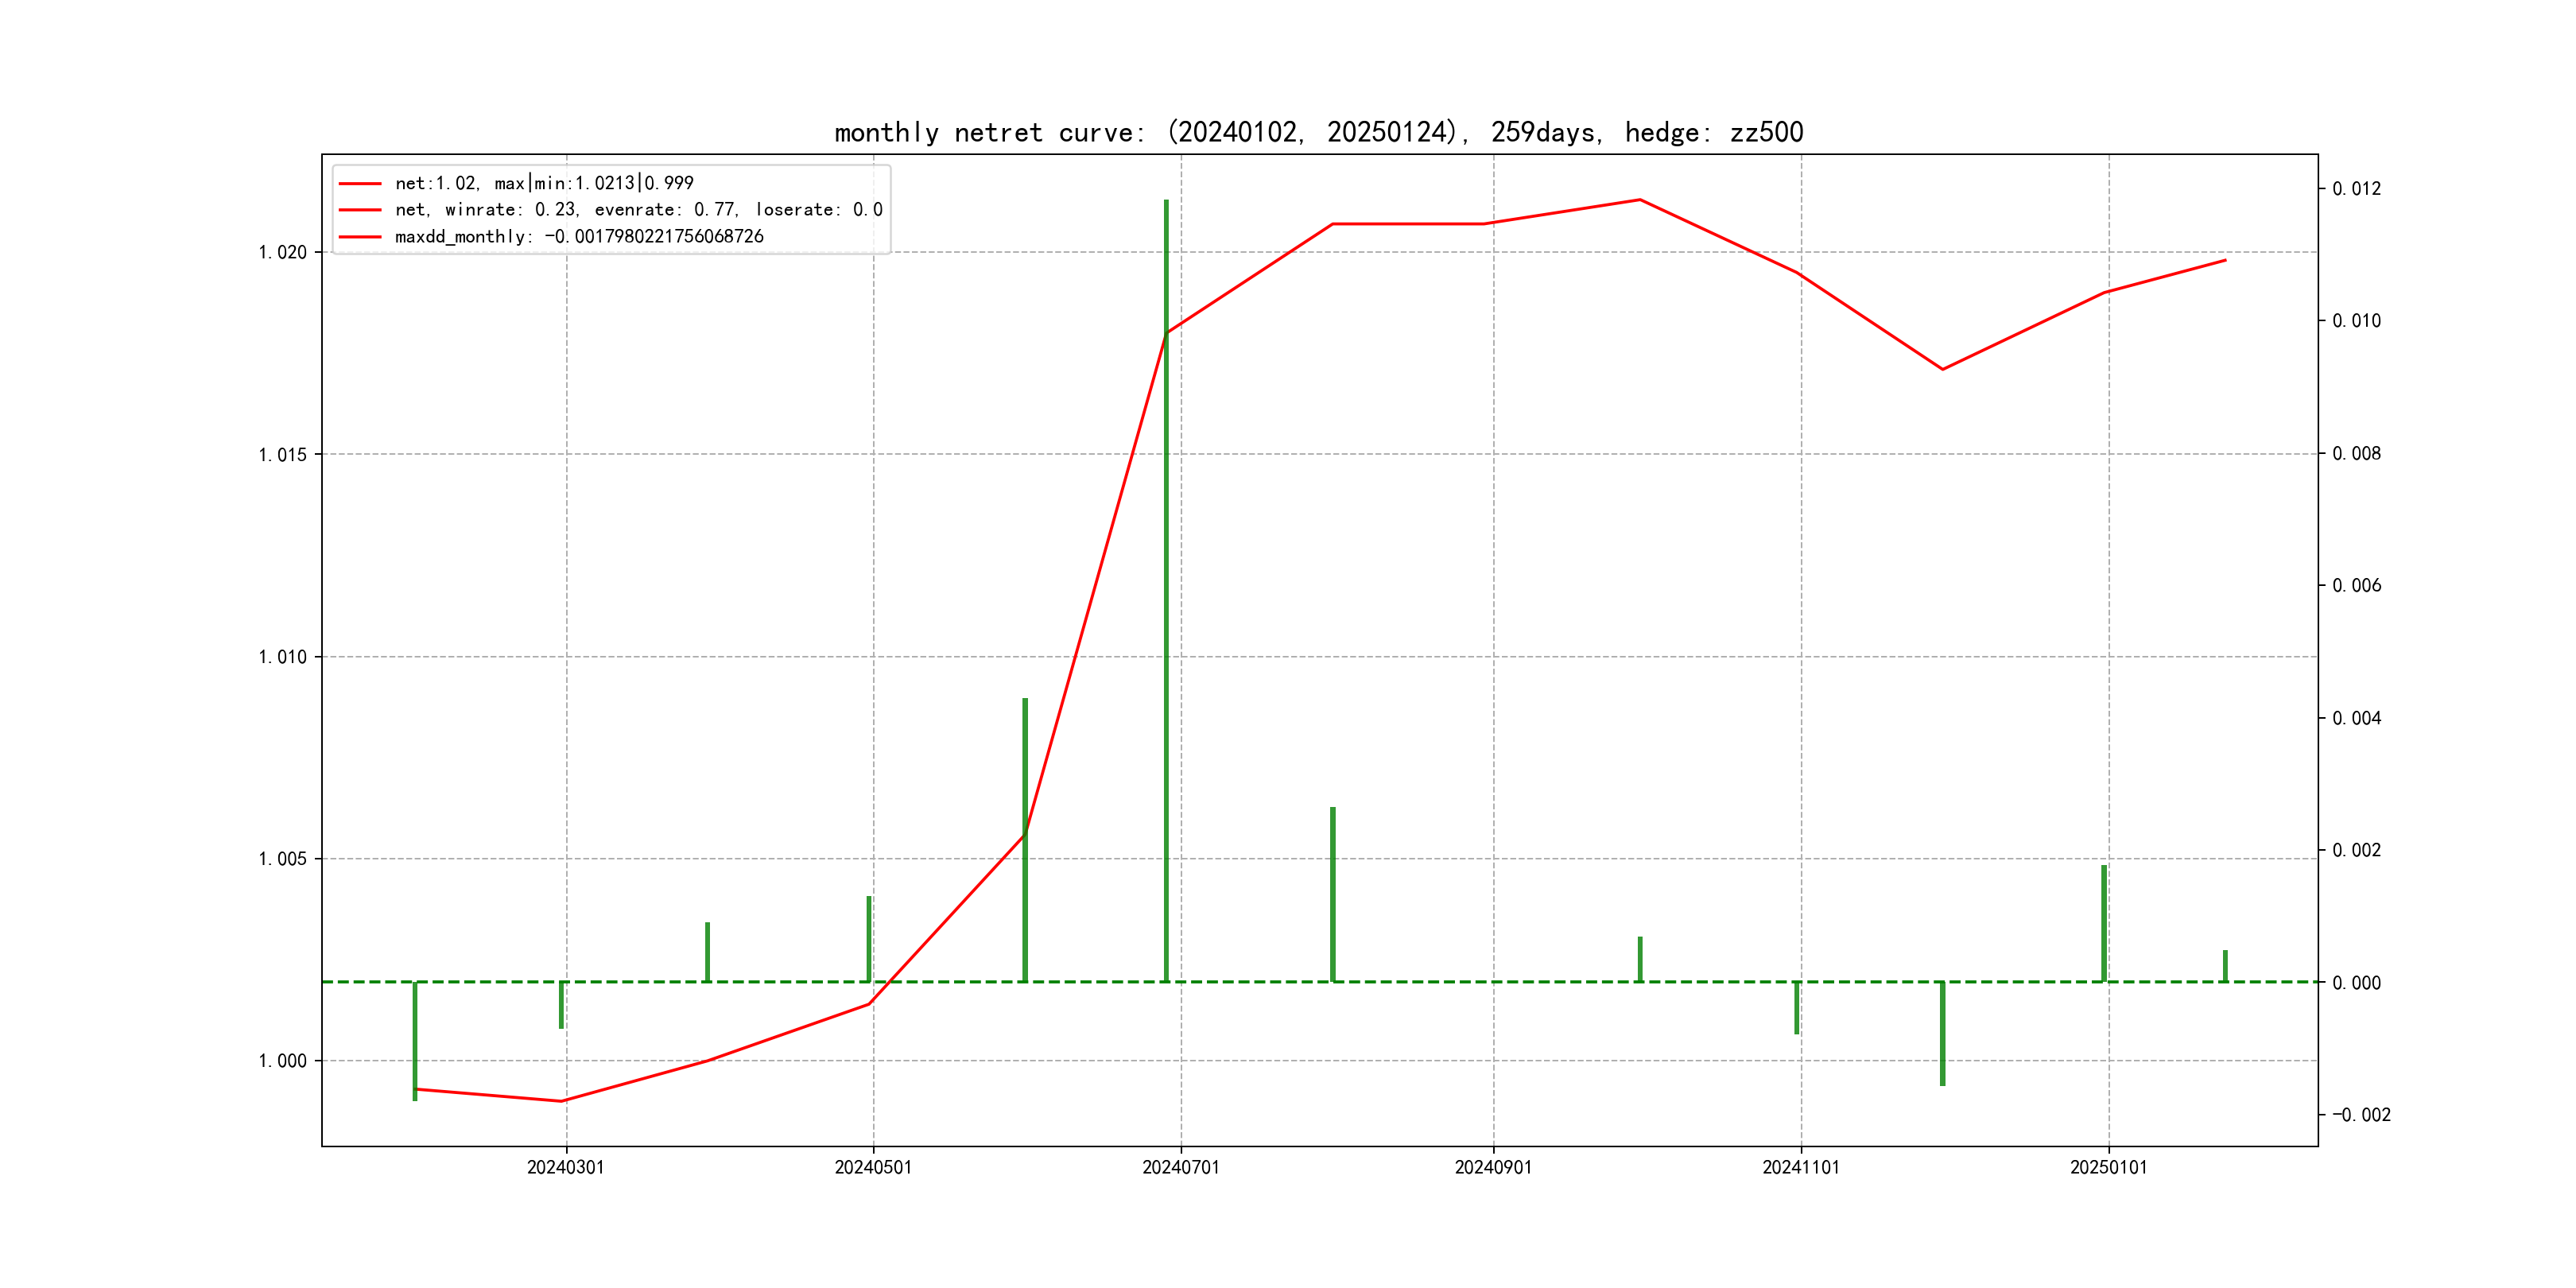This screenshot has width=2576, height=1288.
Task: Click the legend entry 'net:1.02, max|min'
Action: tap(543, 183)
